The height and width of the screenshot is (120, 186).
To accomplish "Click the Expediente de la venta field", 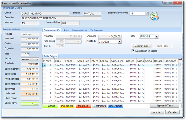I will pyautogui.click(x=138, y=14).
